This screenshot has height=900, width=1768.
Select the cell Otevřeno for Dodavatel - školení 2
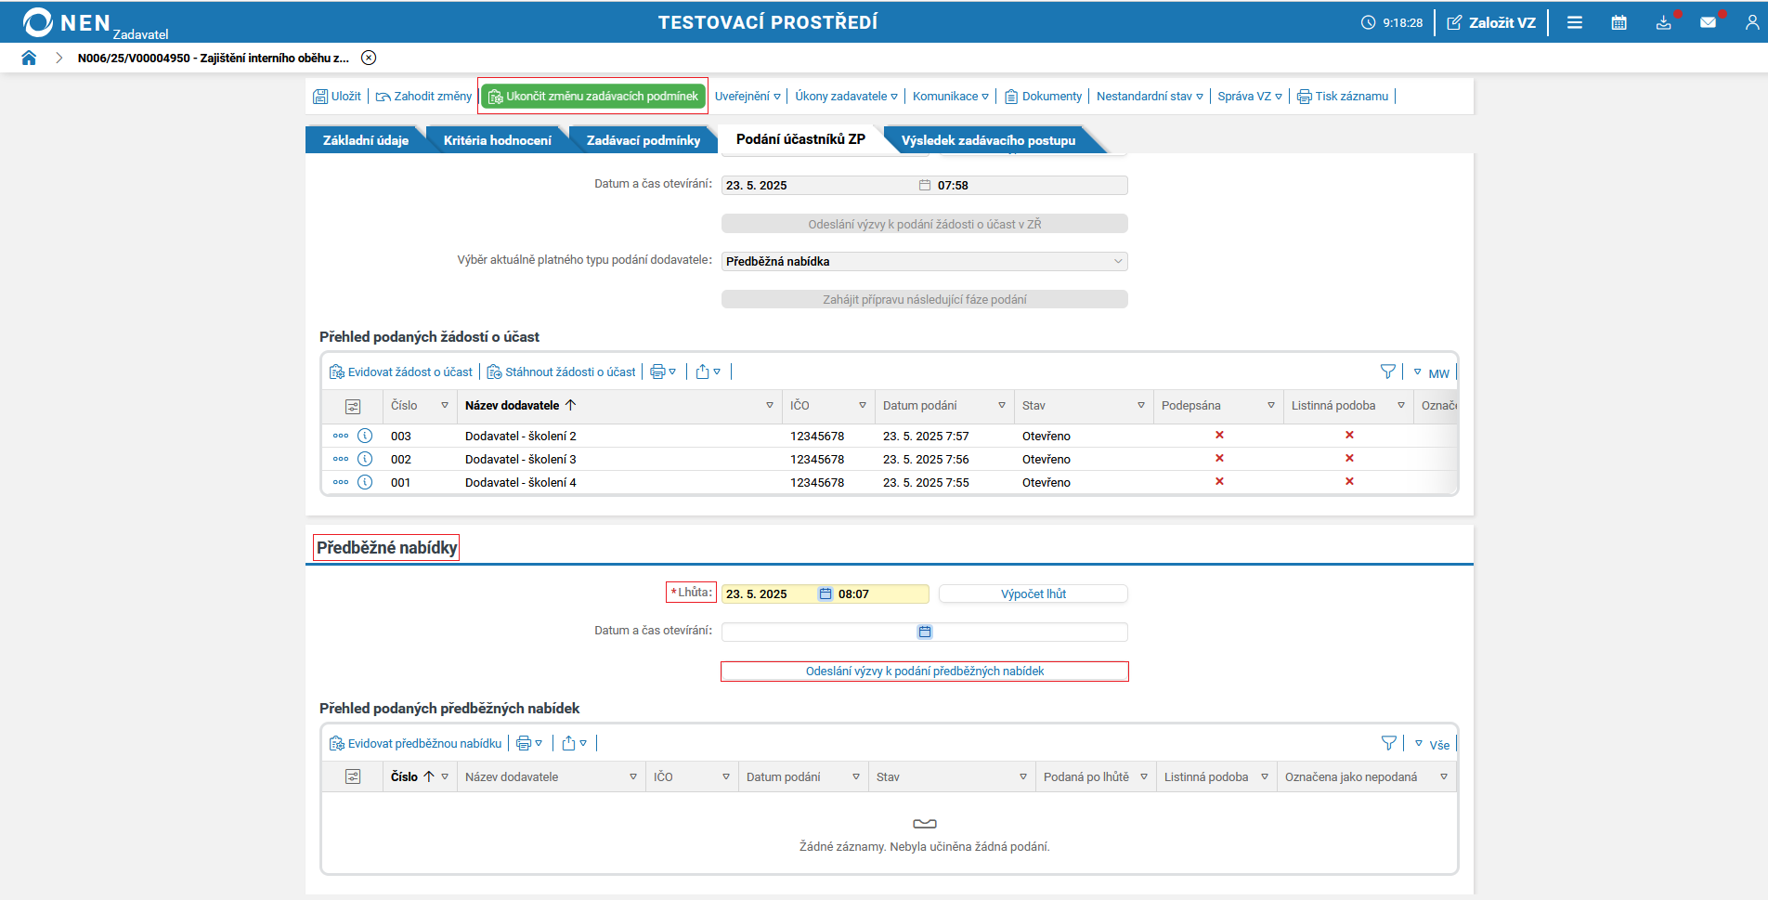coord(1082,436)
